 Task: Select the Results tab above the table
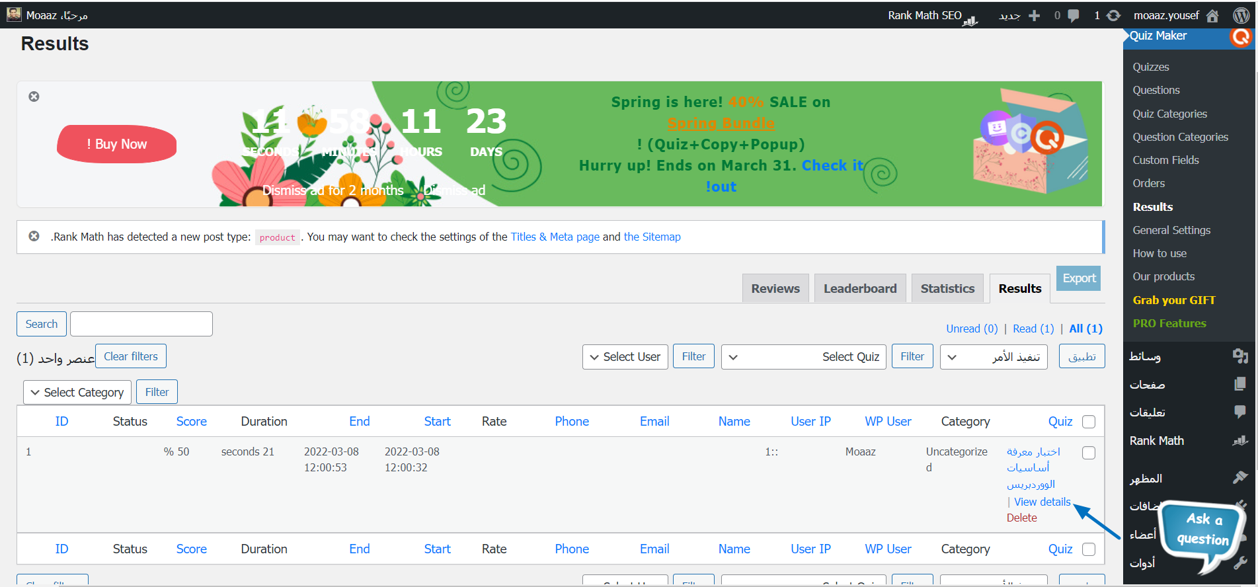(1020, 289)
